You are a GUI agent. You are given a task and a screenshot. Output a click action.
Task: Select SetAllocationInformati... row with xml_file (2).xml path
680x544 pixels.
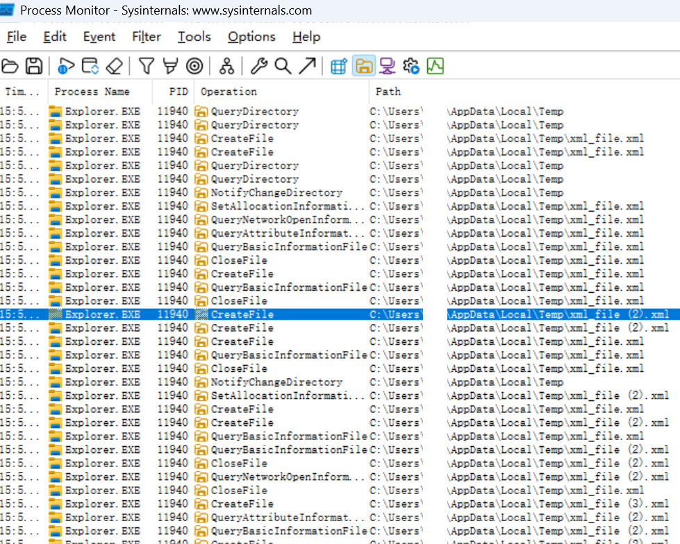pyautogui.click(x=340, y=396)
